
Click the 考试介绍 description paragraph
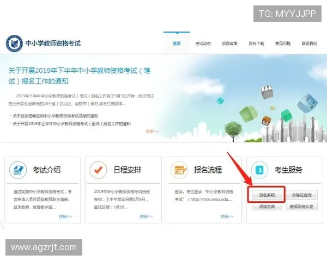point(43,200)
